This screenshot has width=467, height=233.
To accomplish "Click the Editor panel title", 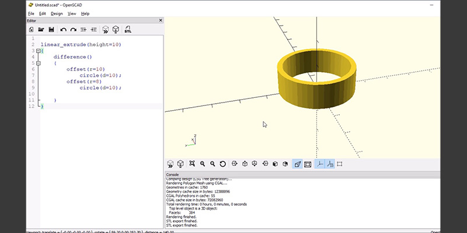I will 32,20.
